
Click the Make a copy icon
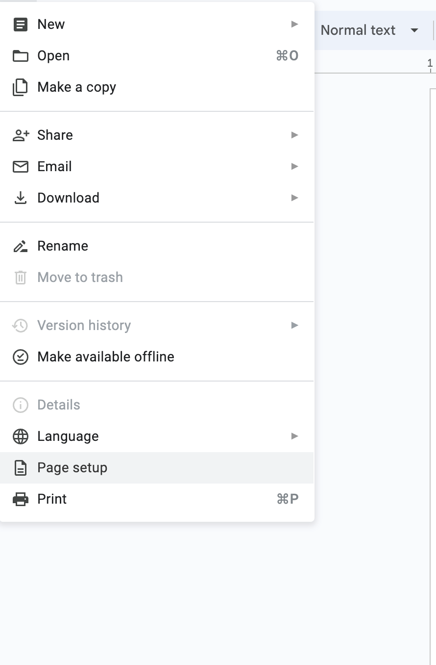(x=20, y=87)
